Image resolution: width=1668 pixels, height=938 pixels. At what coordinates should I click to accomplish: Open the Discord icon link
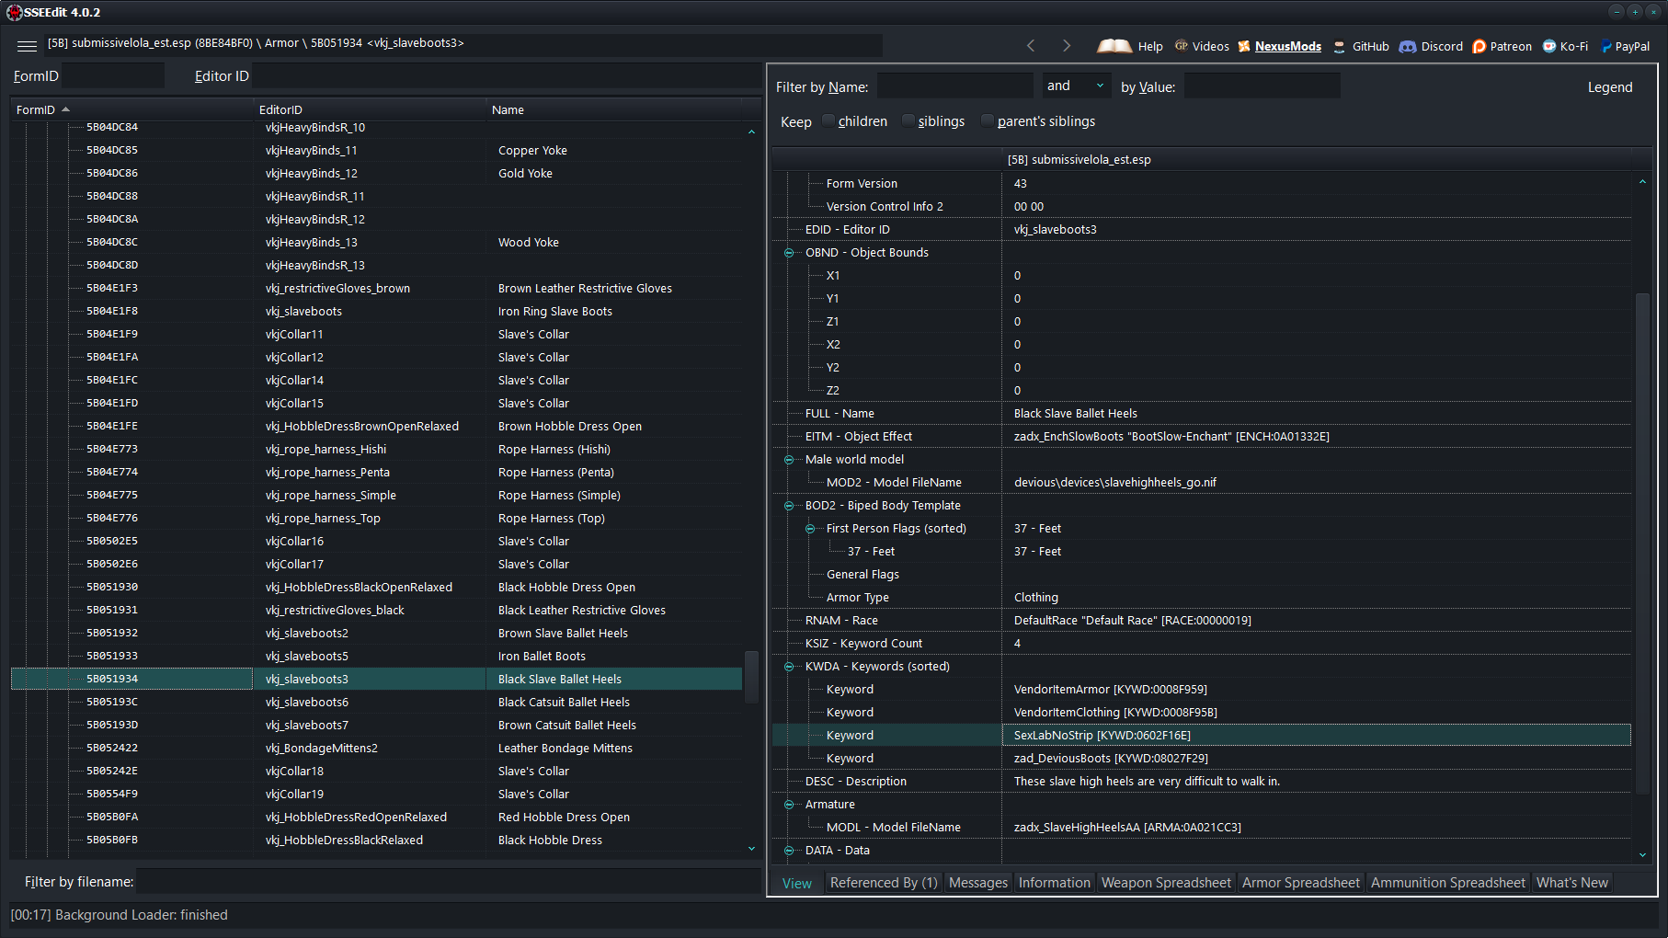(x=1408, y=46)
